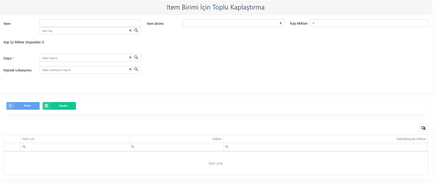The width and height of the screenshot is (436, 184).
Task: Search locations in Kaynak Lokasyonu field
Action: (x=136, y=69)
